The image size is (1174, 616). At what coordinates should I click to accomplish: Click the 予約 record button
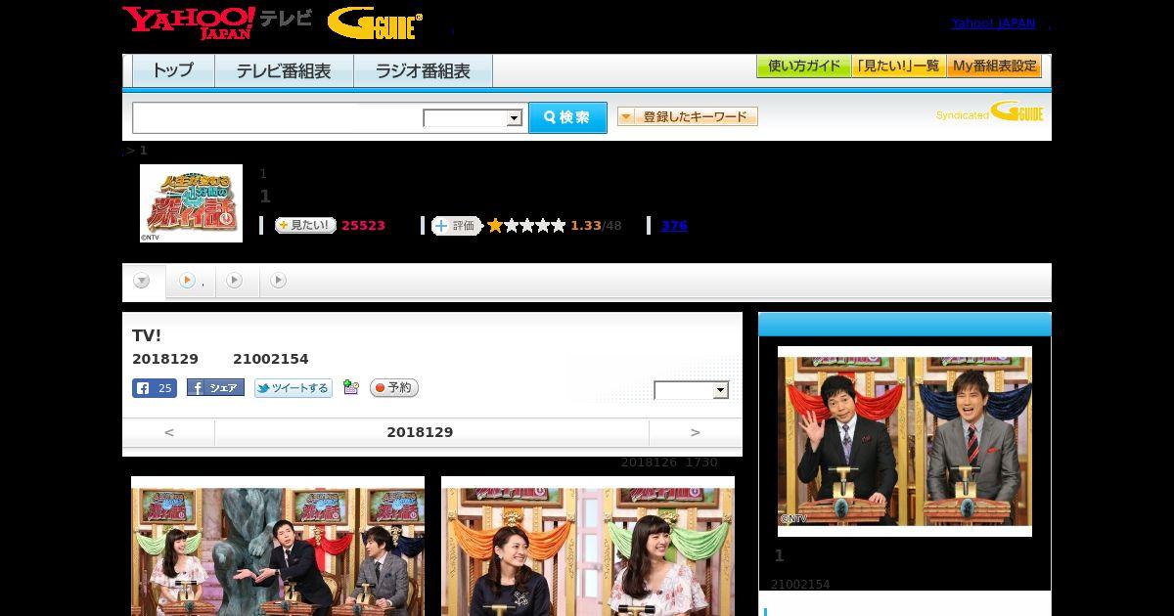394,388
